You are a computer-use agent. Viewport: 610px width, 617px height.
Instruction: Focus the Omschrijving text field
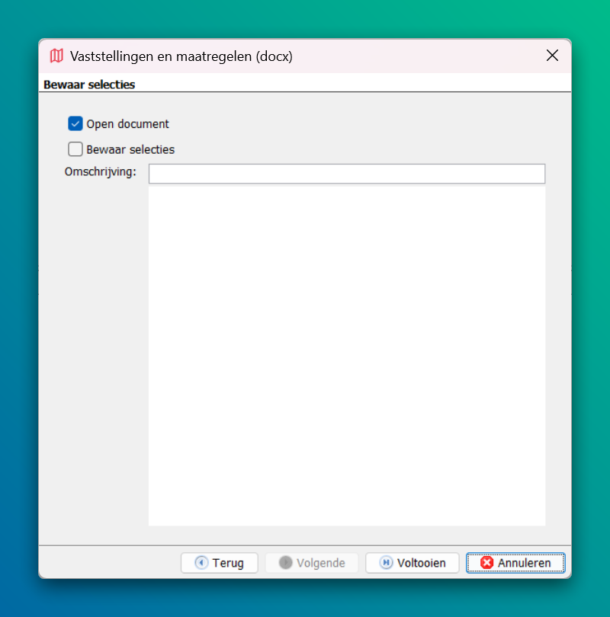pyautogui.click(x=346, y=174)
